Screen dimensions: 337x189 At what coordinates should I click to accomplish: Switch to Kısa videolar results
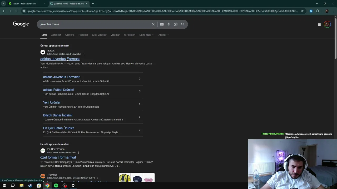click(99, 35)
